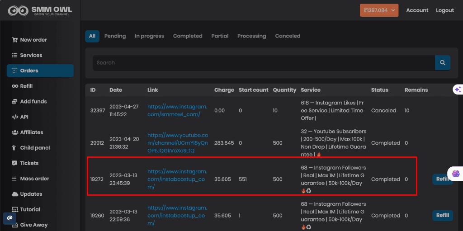Click the Add funds coins icon
This screenshot has width=463, height=231.
(x=14, y=102)
